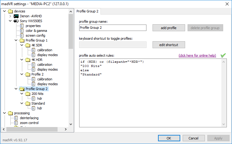Open the 4K SDR profile folder icon
Image resolution: width=232 pixels, height=144 pixels.
pyautogui.click(x=28, y=45)
